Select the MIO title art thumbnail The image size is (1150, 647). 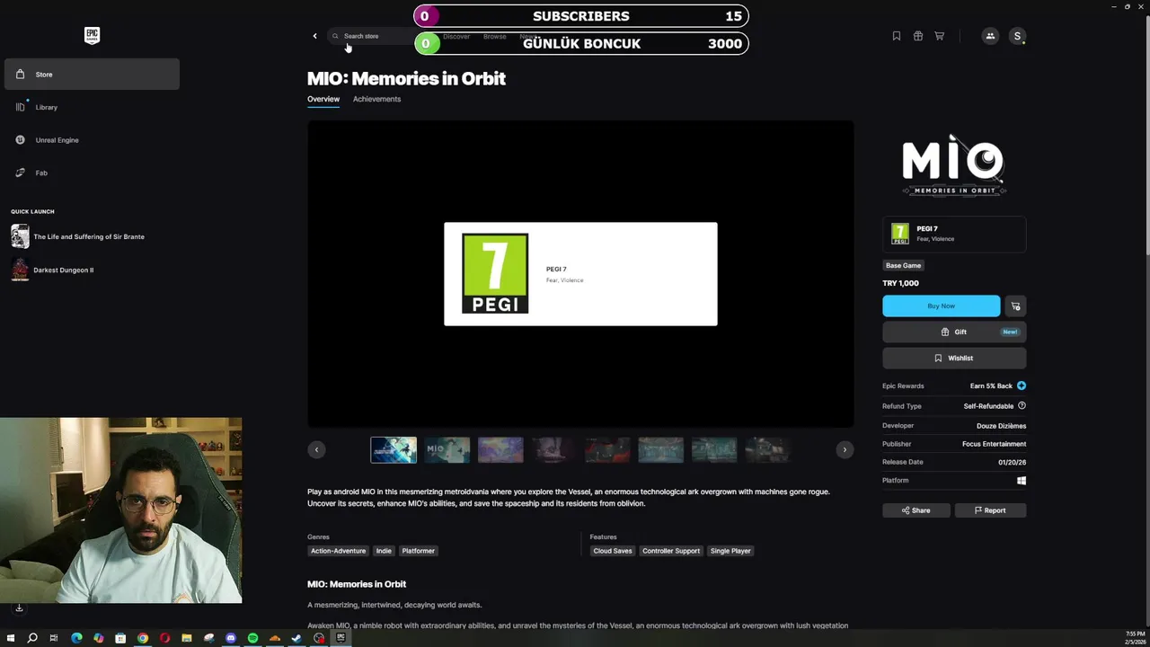click(x=447, y=449)
